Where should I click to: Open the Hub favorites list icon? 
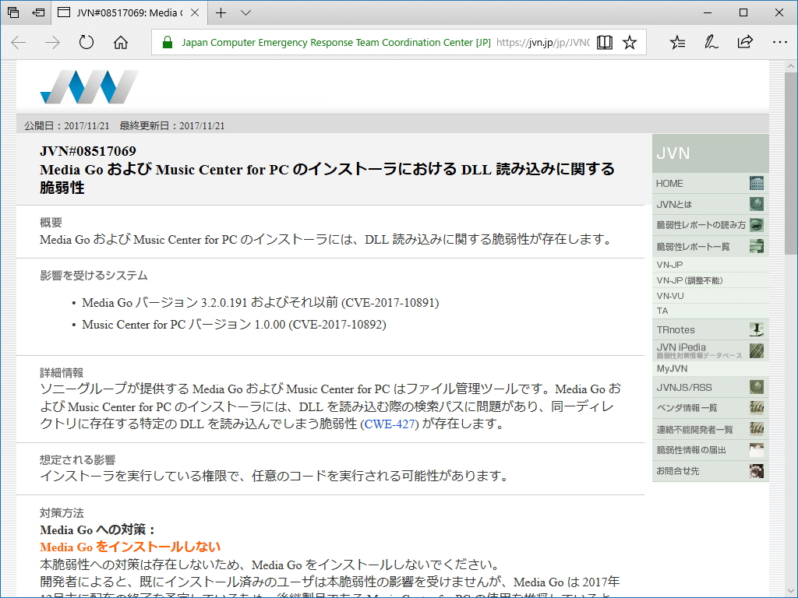pyautogui.click(x=677, y=42)
